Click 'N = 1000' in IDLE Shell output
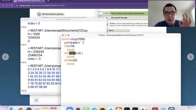Screen dimensions: 196x110 pyautogui.click(x=34, y=34)
